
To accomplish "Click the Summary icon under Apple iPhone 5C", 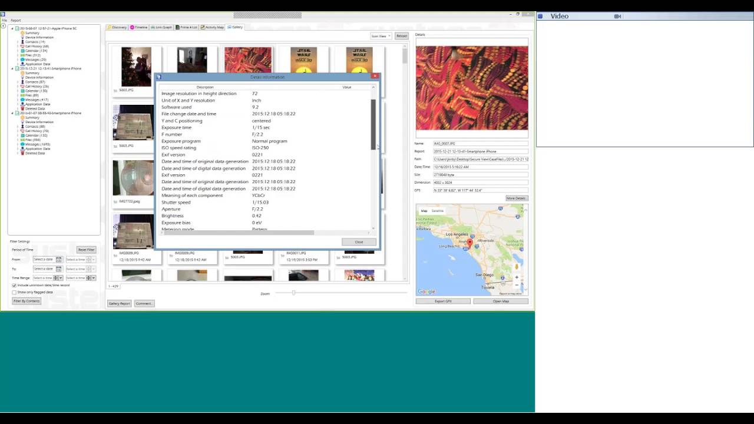I will pos(22,33).
